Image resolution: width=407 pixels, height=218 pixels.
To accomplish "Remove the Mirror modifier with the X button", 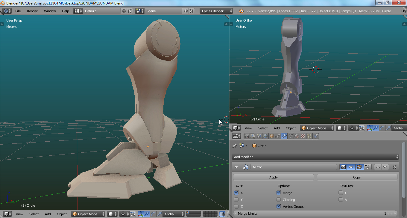I will pos(394,167).
